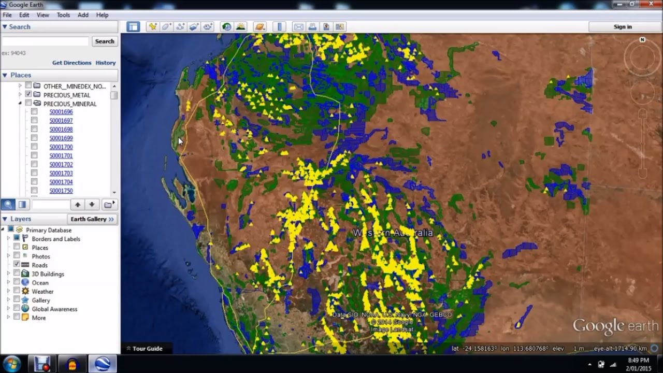Show sunlight across the landscape icon
663x373 pixels.
tap(241, 27)
